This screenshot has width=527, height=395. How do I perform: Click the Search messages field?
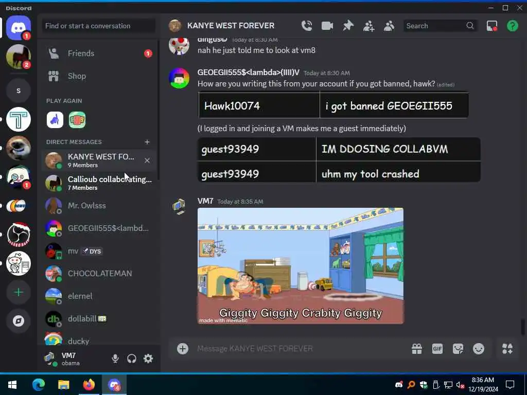tap(441, 26)
